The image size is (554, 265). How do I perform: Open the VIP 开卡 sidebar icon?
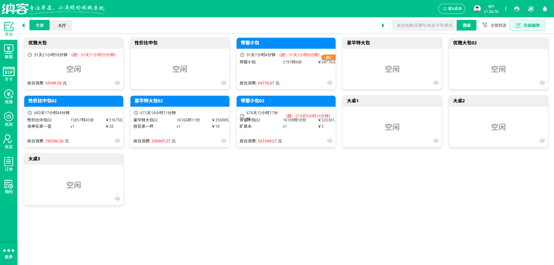coord(9,74)
